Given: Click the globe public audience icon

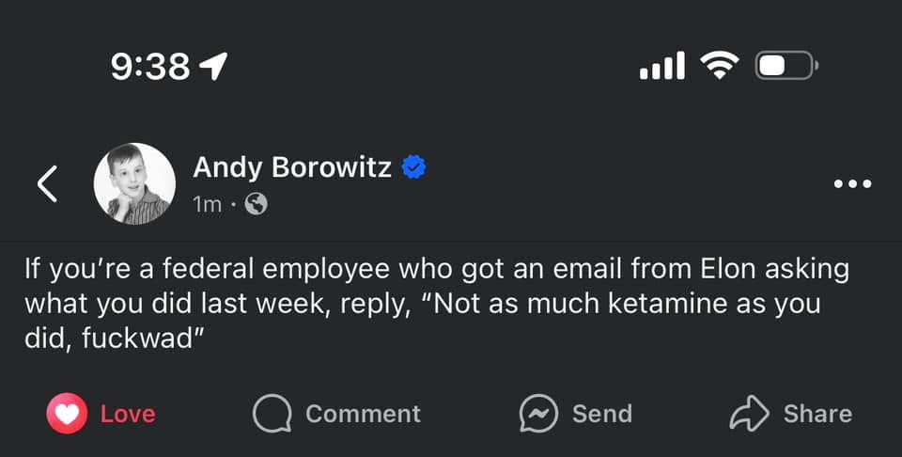Looking at the screenshot, I should [x=256, y=204].
